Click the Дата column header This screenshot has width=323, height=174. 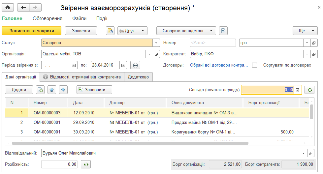tap(86, 102)
